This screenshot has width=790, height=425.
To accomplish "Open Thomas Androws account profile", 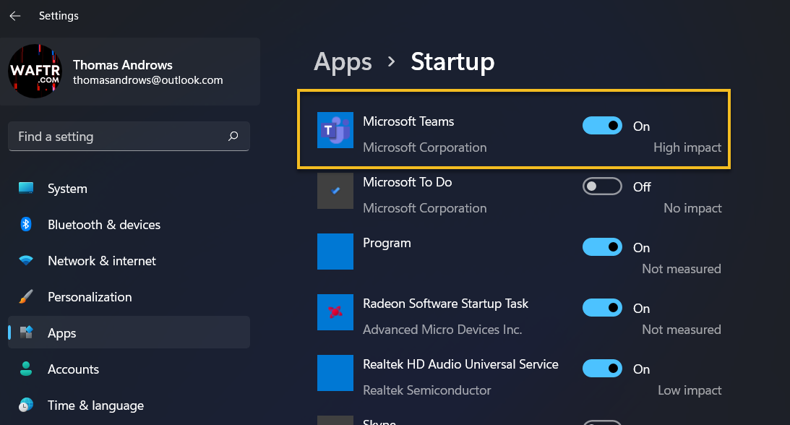I will tap(130, 72).
